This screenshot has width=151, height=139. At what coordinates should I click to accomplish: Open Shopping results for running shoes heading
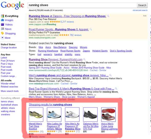coord(50,105)
